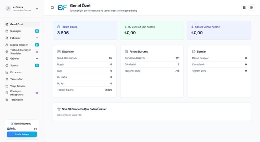Click the question icon in Sorular card
This screenshot has height=142, width=260.
point(194,52)
